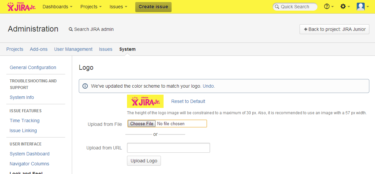Click Reset to Default link
Screen dimensions: 375x174
click(188, 101)
